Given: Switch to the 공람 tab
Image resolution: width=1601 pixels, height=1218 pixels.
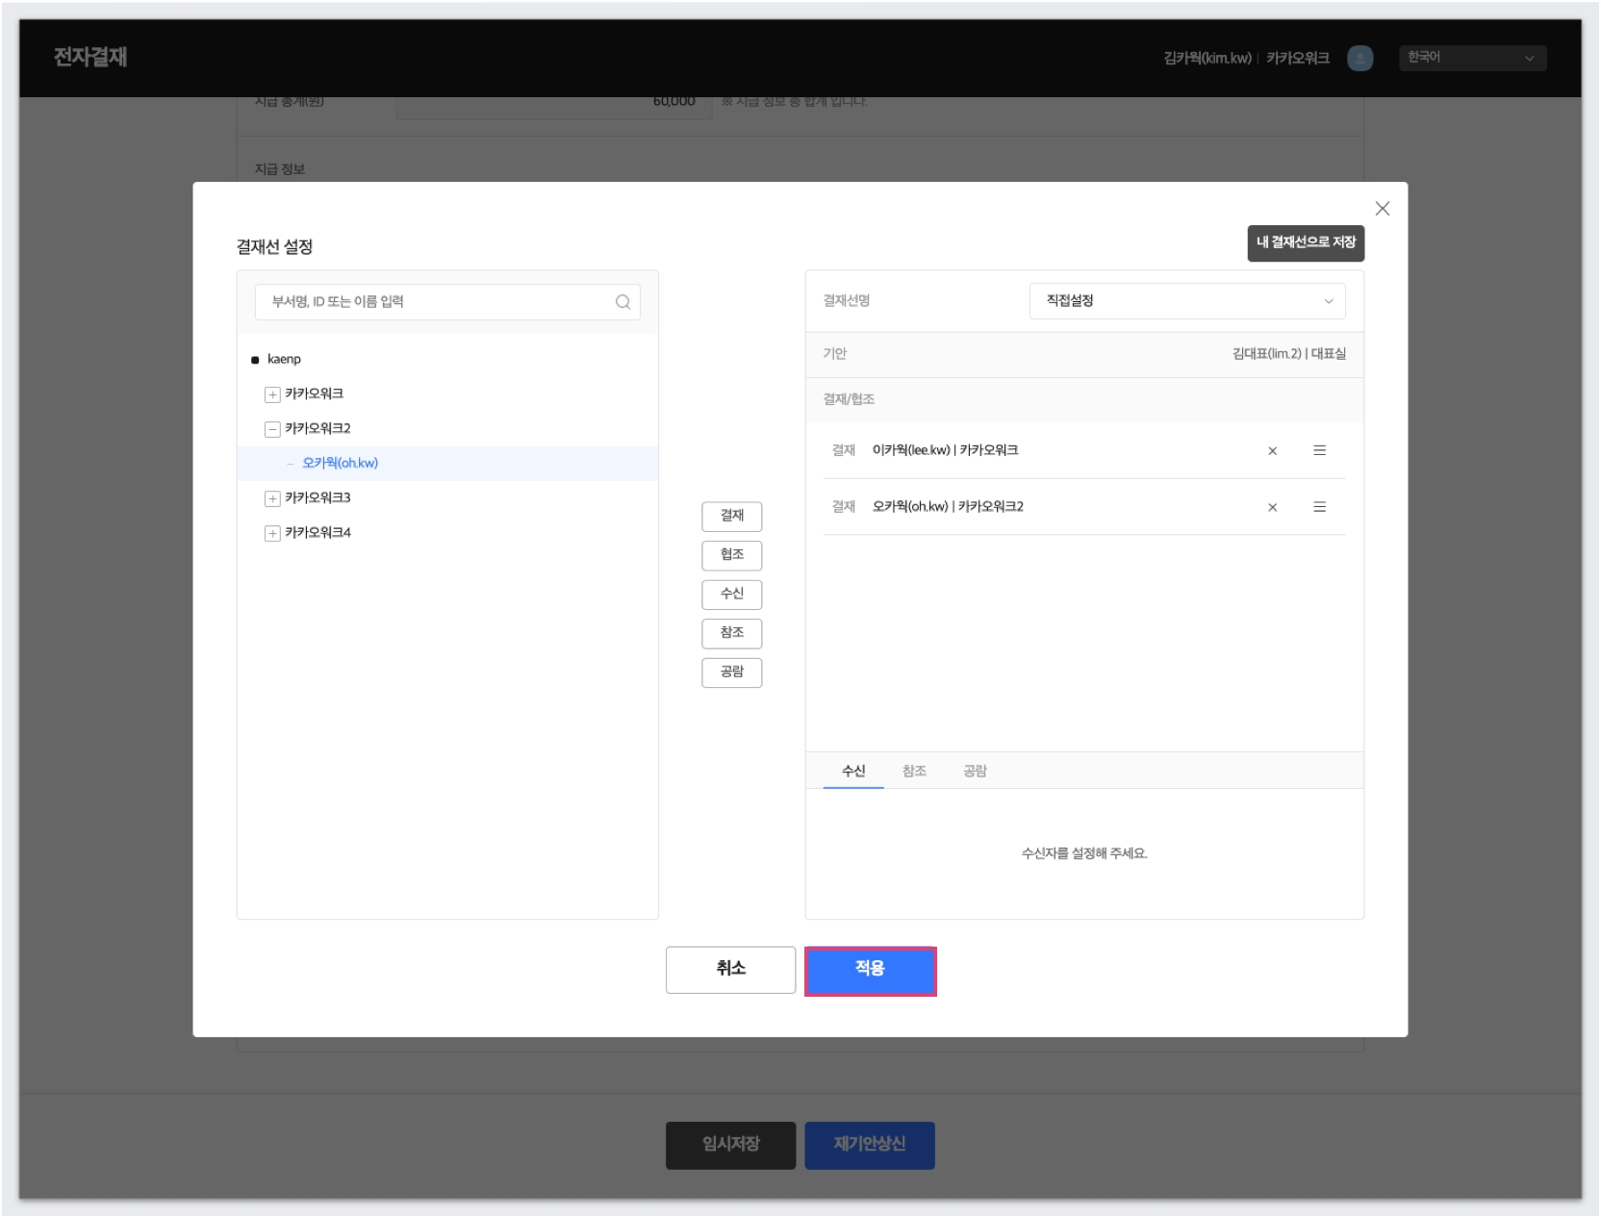Looking at the screenshot, I should click(x=975, y=771).
